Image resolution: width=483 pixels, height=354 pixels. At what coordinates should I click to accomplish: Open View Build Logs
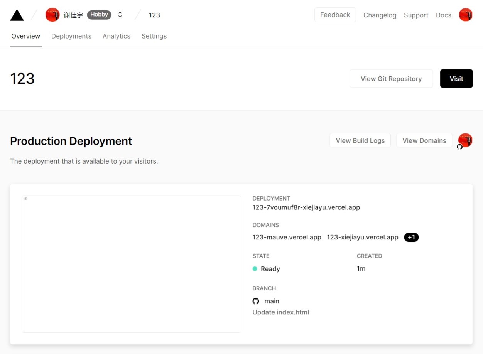360,140
